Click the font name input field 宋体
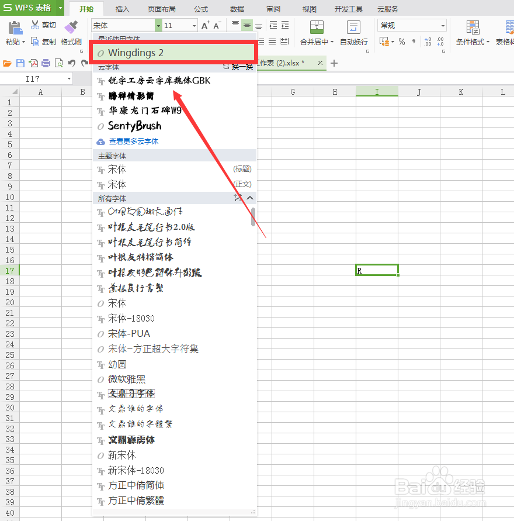Image resolution: width=514 pixels, height=521 pixels. coord(123,26)
